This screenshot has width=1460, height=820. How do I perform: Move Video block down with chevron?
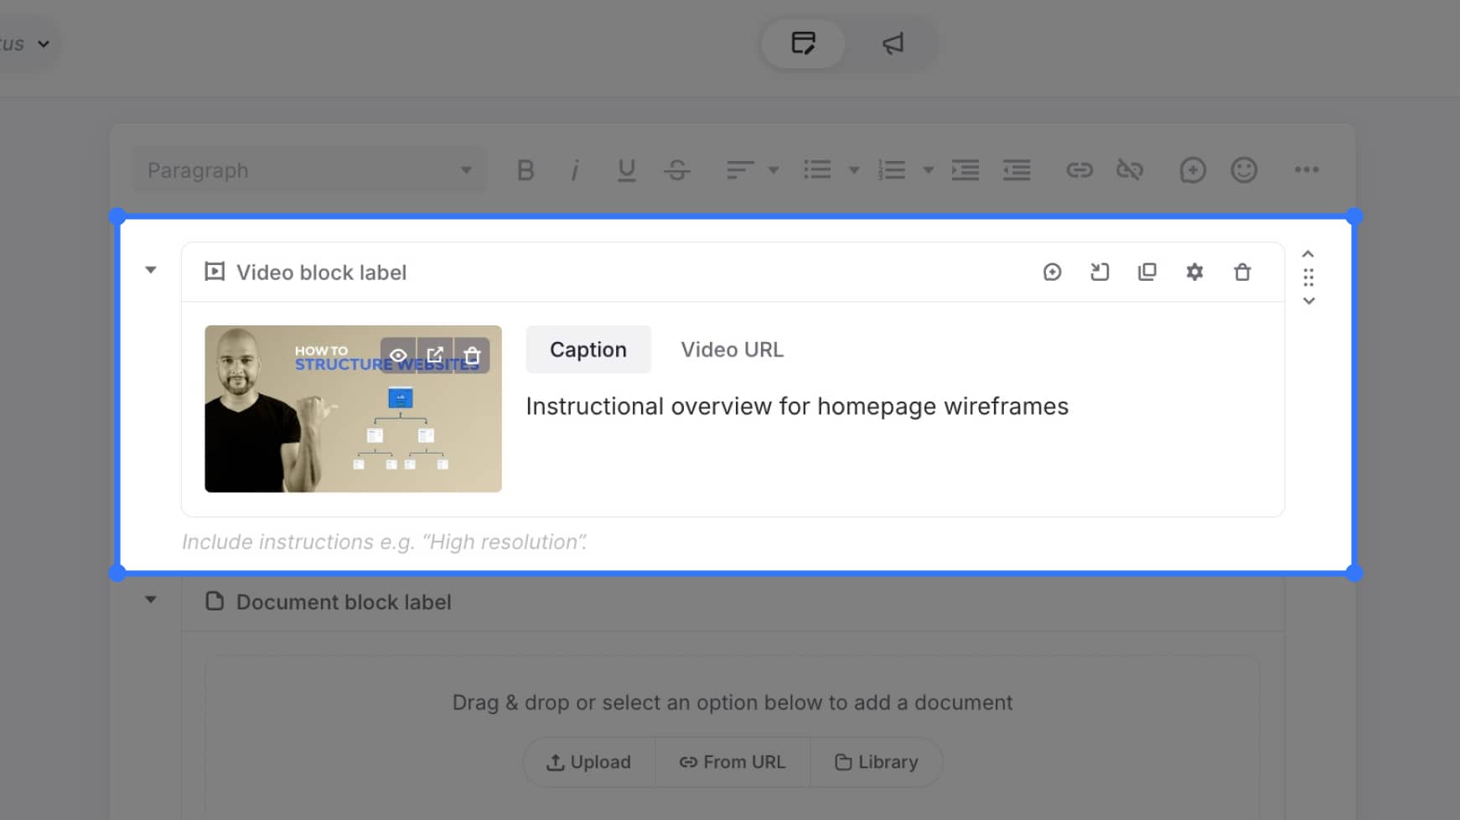coord(1308,300)
